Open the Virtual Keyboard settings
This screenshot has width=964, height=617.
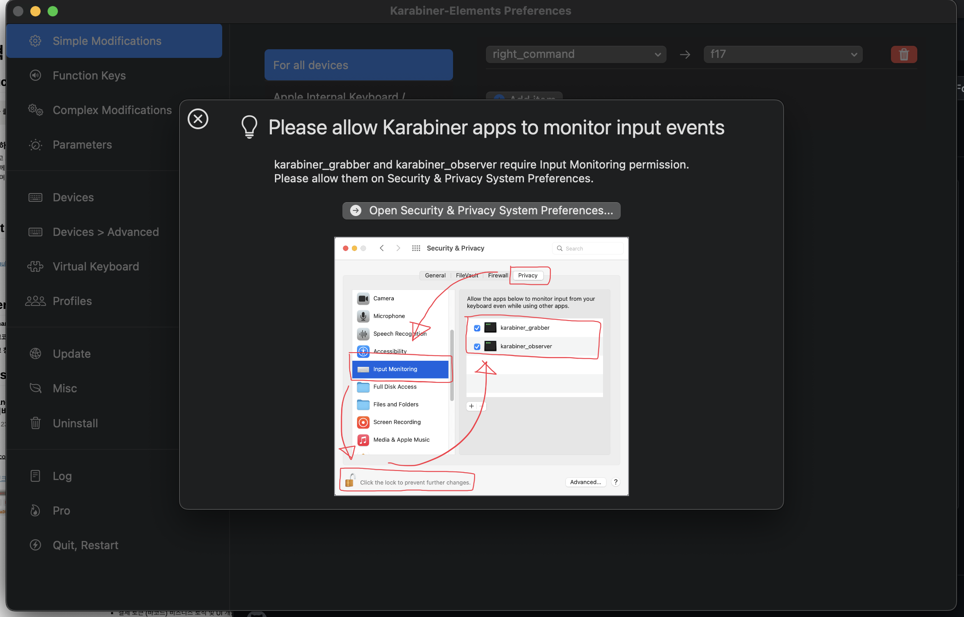click(96, 266)
